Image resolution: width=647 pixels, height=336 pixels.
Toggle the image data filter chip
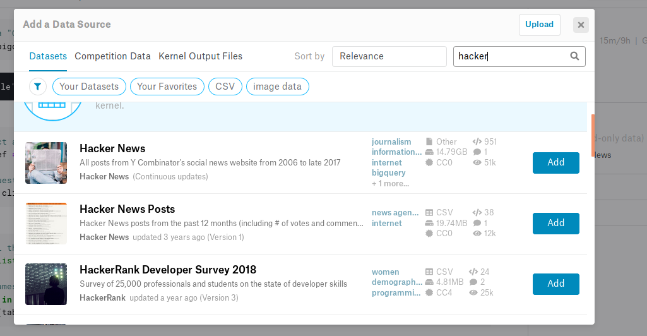pyautogui.click(x=277, y=87)
